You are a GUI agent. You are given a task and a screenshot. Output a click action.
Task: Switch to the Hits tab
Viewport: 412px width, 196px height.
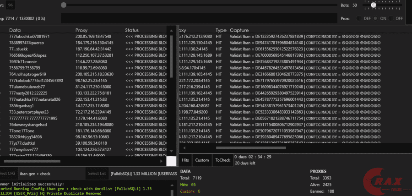[185, 160]
